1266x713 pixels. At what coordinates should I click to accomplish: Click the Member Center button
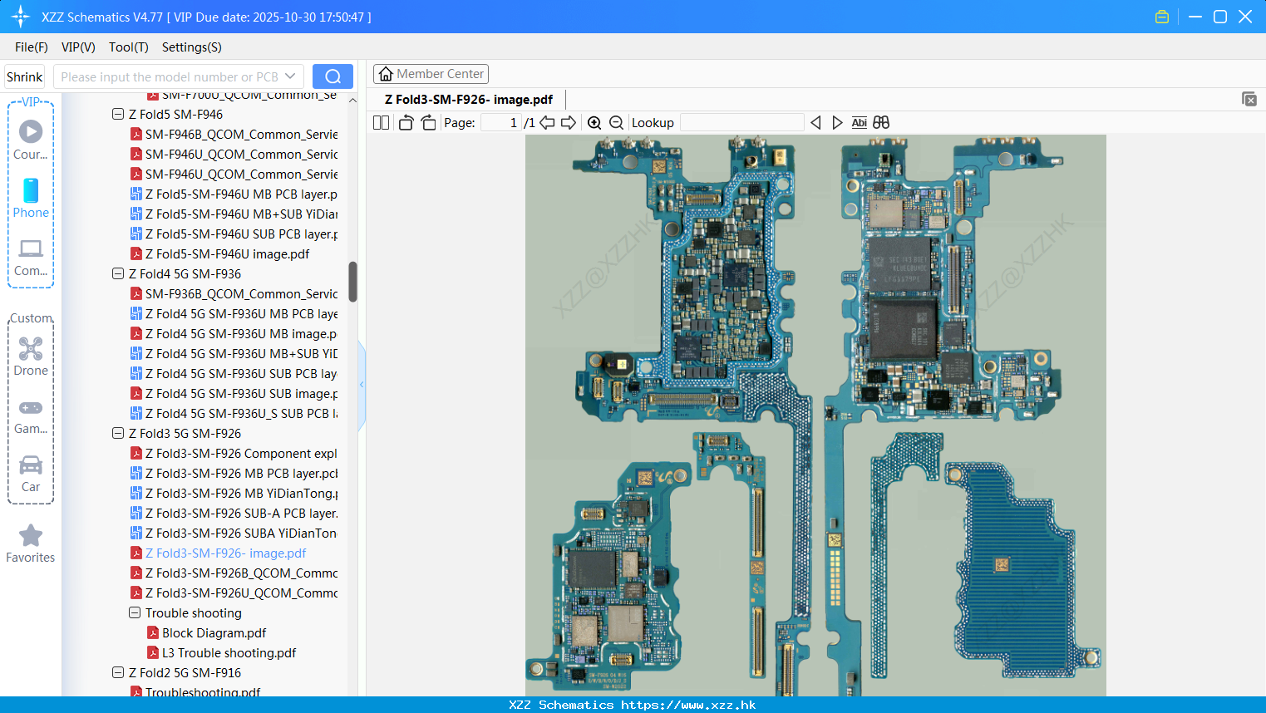(431, 74)
